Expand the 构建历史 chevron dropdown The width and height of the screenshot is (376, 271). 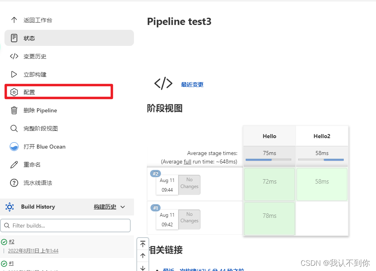pos(123,207)
